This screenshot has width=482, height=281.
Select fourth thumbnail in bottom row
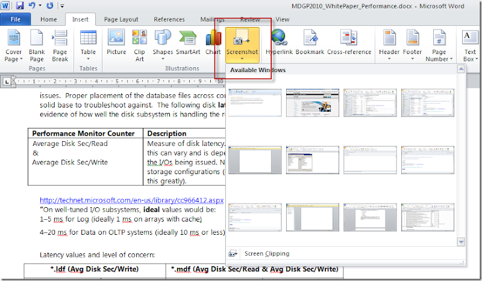pos(428,217)
